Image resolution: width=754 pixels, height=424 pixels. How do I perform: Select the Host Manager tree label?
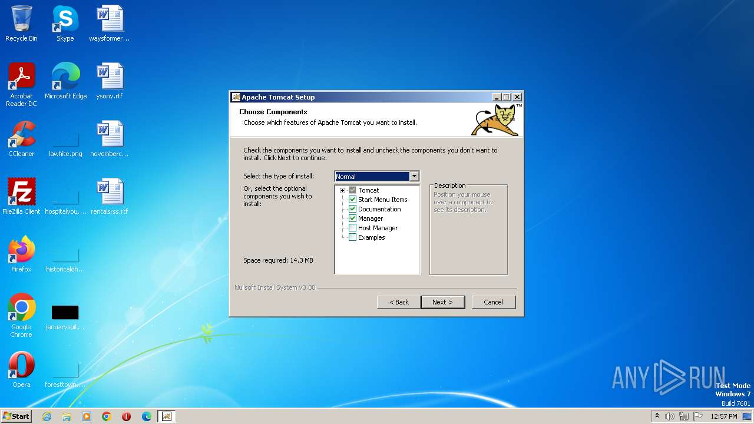[x=378, y=228]
